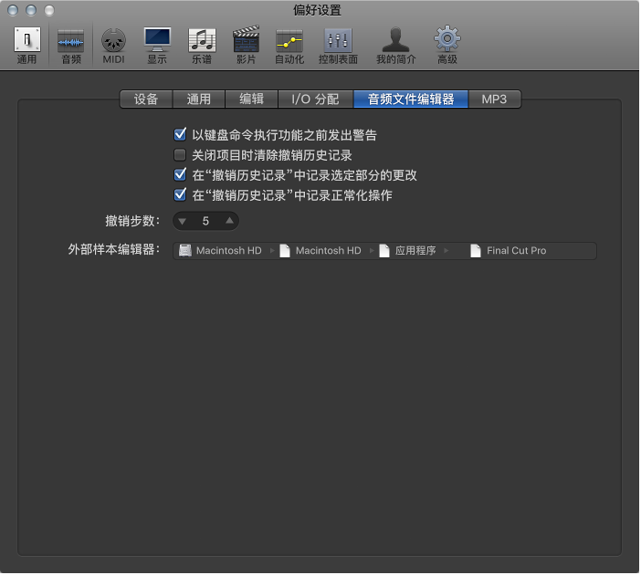Switch to the MP3 tab

click(x=494, y=99)
